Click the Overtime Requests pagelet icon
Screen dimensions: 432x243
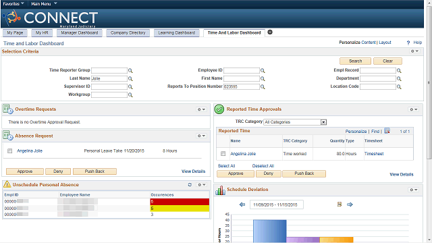tap(7, 109)
